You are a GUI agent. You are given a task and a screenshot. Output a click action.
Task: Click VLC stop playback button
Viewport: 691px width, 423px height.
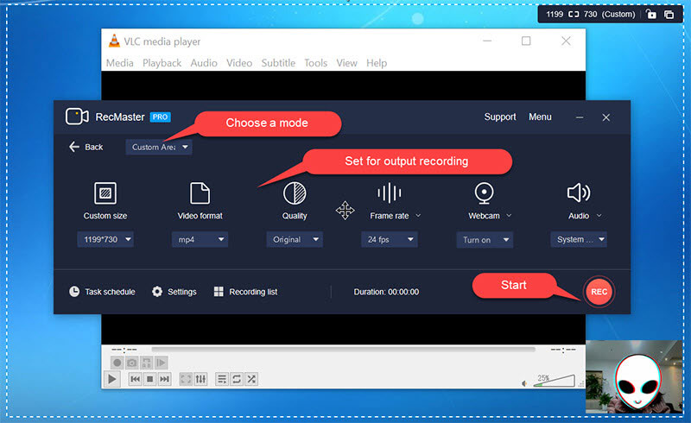pyautogui.click(x=149, y=379)
